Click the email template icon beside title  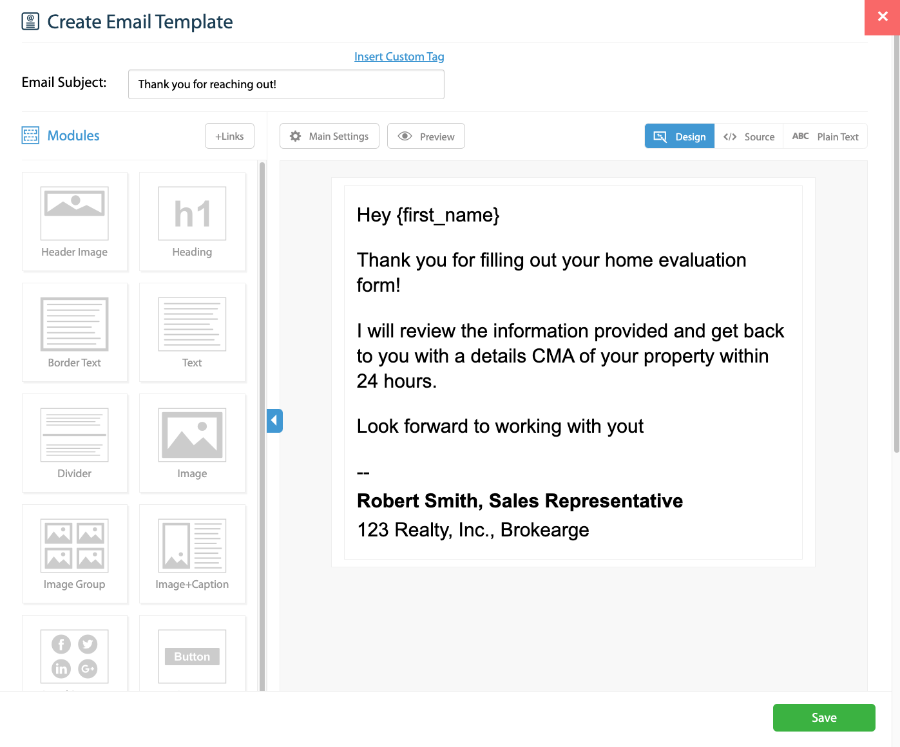coord(30,21)
